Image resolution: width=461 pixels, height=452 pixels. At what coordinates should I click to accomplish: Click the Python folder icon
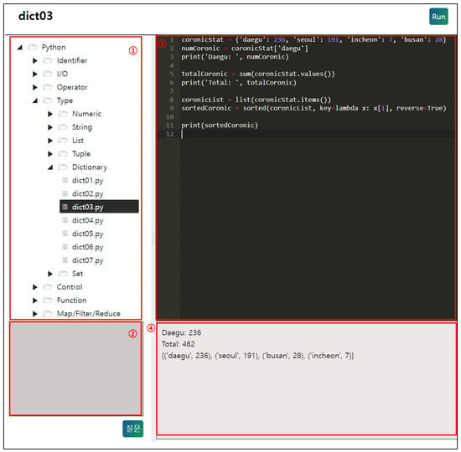[x=33, y=47]
